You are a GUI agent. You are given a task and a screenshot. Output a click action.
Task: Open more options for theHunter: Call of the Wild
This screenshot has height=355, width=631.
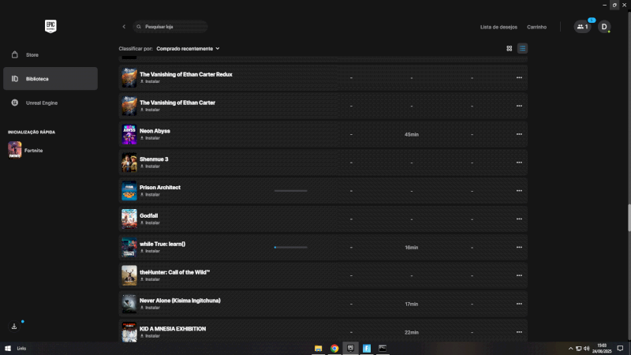pos(519,275)
